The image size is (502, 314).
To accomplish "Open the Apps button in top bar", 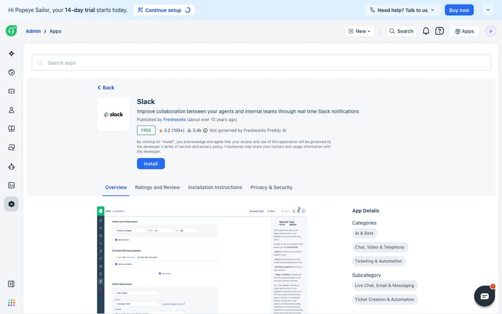I will [465, 31].
